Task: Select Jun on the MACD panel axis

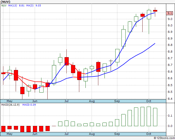Action: pos(35,134)
